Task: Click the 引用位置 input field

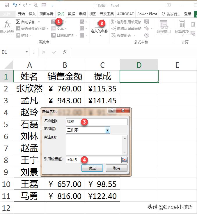Action: point(94,160)
